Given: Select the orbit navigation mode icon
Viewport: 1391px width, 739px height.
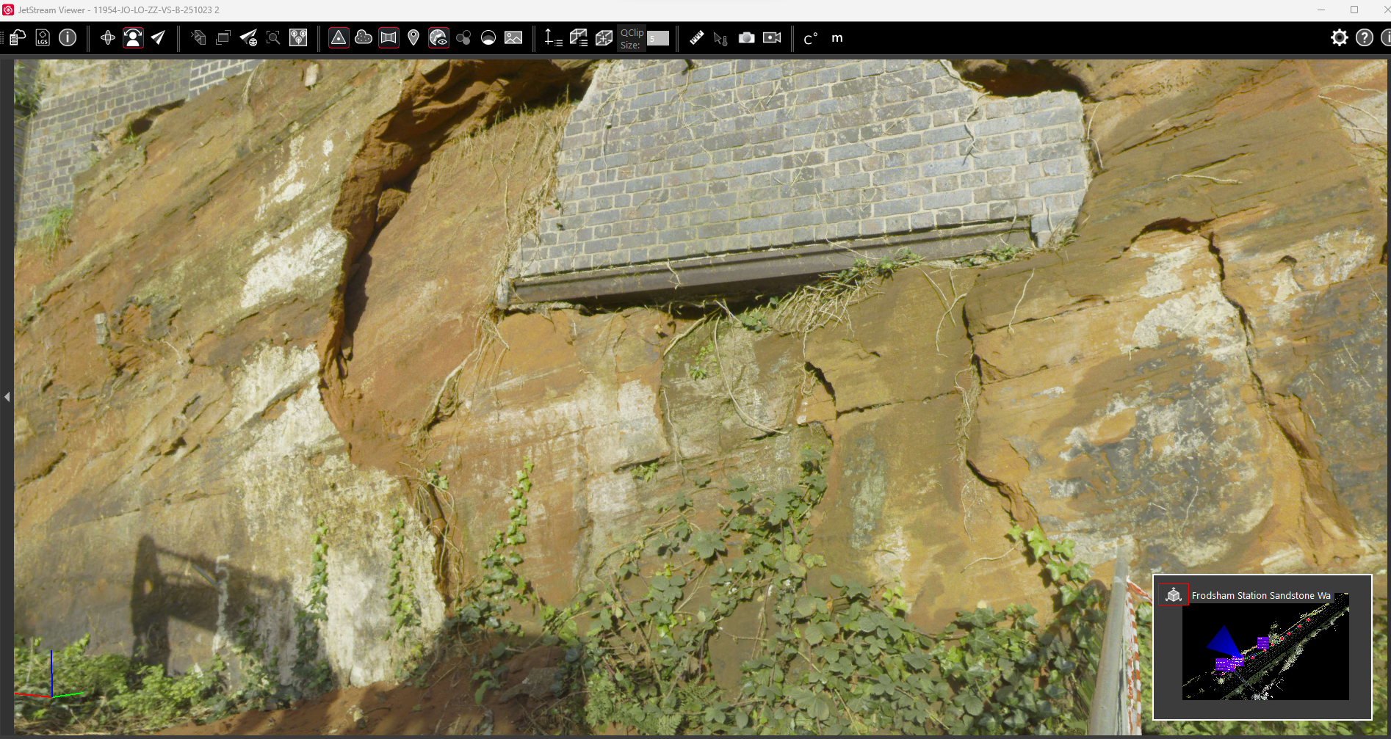Looking at the screenshot, I should click(107, 37).
